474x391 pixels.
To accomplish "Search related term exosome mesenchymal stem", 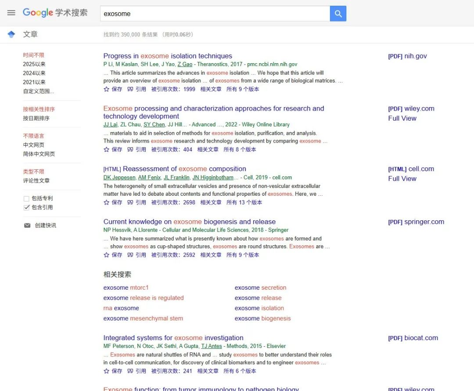I will [143, 319].
